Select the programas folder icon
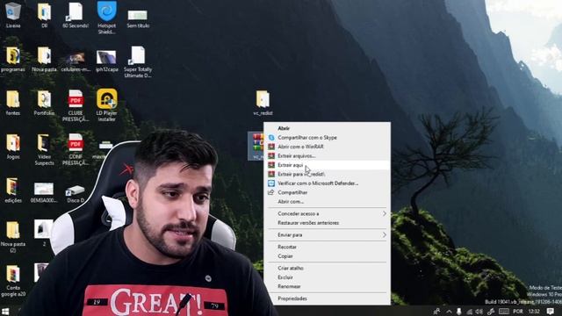The height and width of the screenshot is (316, 562). (13, 59)
